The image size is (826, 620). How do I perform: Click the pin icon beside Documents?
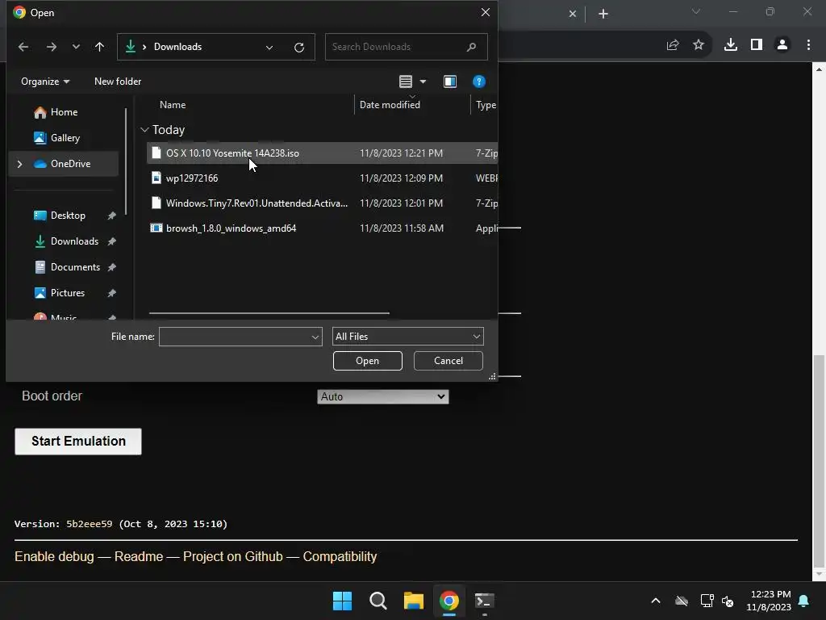pos(111,267)
